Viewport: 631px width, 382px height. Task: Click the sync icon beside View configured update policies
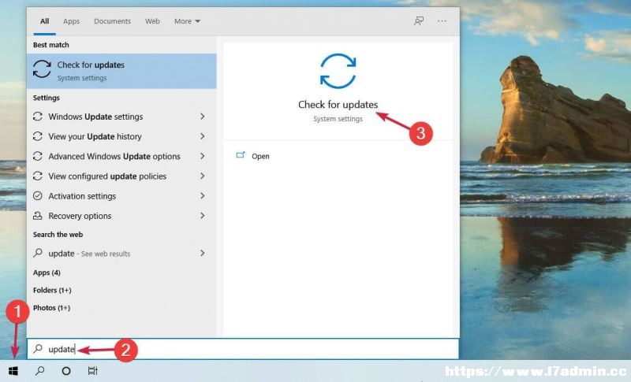coord(38,176)
